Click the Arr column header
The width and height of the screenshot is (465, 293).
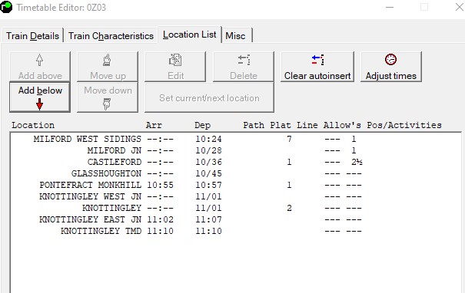154,125
